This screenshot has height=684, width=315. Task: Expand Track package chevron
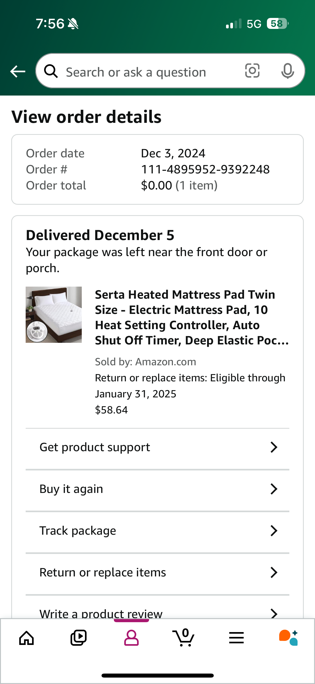click(x=274, y=531)
